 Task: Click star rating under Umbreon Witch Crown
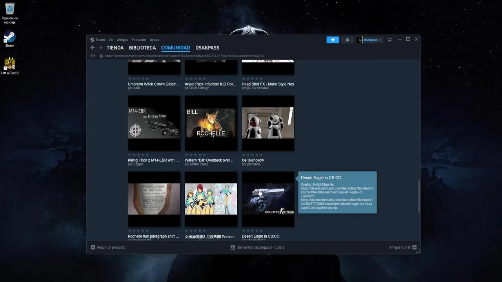(138, 79)
